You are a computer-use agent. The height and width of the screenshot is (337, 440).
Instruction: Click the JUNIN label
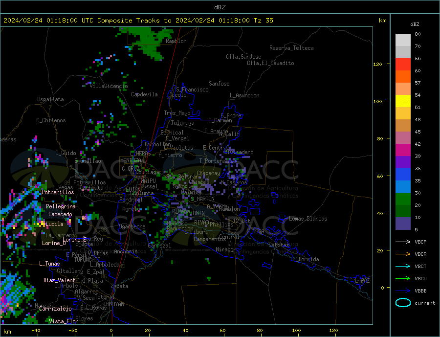click(x=198, y=213)
